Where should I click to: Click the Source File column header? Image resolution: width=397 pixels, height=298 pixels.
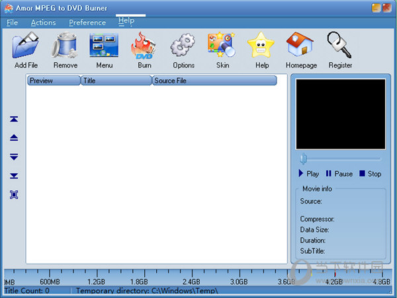coord(214,81)
